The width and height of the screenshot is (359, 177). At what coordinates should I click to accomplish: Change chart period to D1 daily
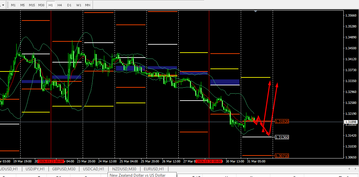point(69,5)
